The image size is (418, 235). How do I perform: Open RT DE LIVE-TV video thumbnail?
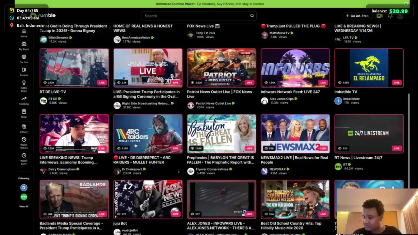click(x=74, y=68)
